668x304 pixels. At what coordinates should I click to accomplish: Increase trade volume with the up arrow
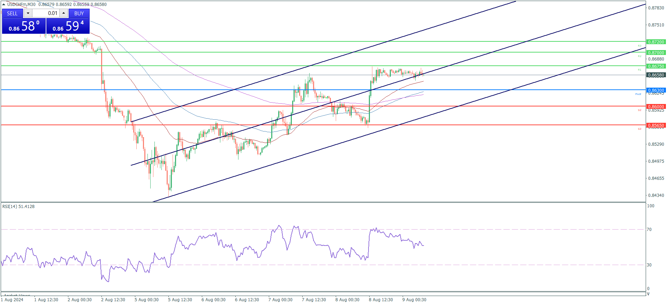[x=64, y=13]
